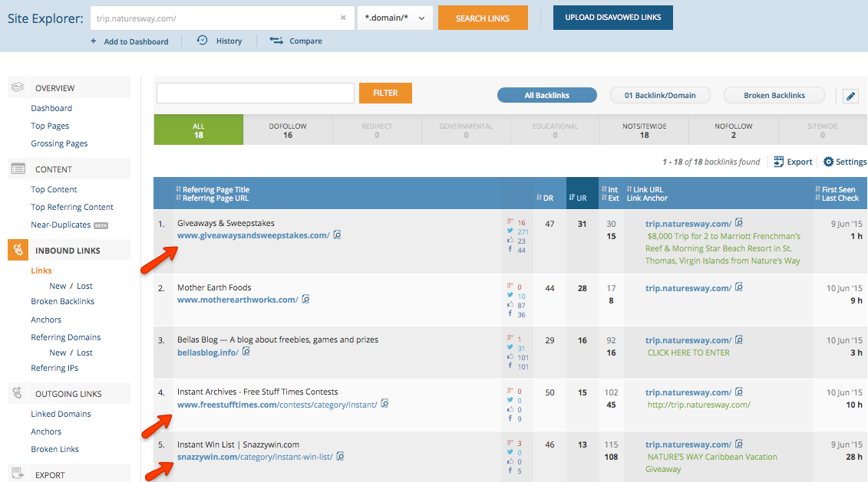Switch to 01 Backlink/Domain mode
The width and height of the screenshot is (868, 482).
pyautogui.click(x=659, y=95)
